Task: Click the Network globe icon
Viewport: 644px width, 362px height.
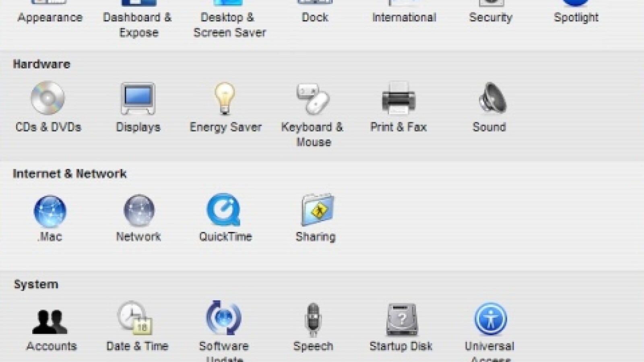Action: click(138, 210)
